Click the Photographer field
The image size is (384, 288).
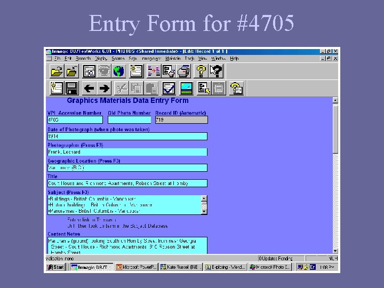(x=127, y=152)
